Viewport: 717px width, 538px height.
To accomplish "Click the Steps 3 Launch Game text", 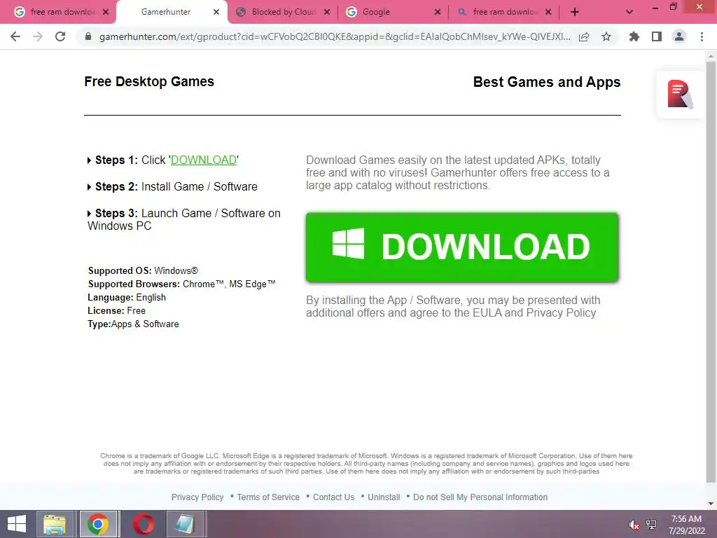I will pyautogui.click(x=184, y=219).
